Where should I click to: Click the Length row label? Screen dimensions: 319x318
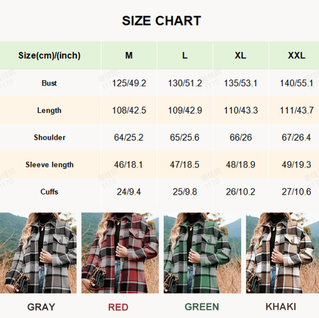[x=49, y=111]
